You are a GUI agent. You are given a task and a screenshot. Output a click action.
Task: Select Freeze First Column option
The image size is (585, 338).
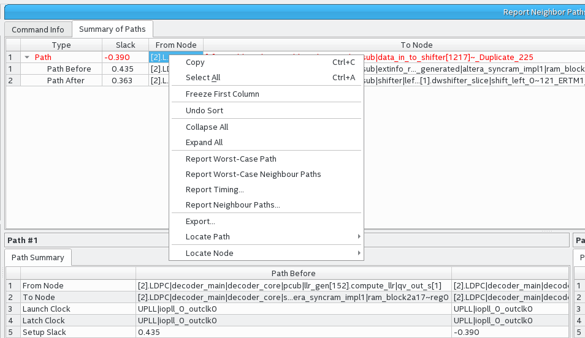pos(222,94)
